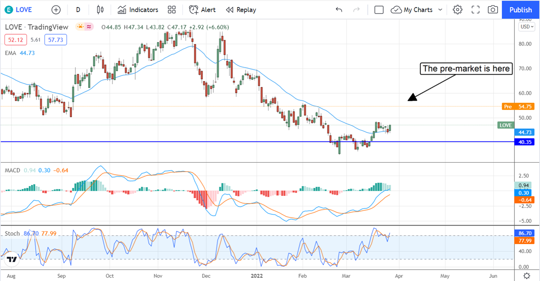Create an Alert

[202, 9]
